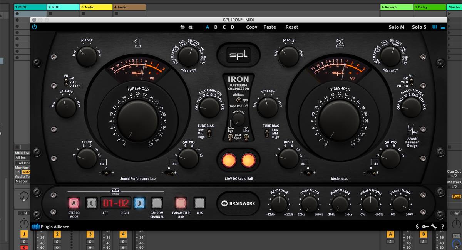Enable Solo S monitoring
This screenshot has width=462, height=250.
pyautogui.click(x=419, y=27)
